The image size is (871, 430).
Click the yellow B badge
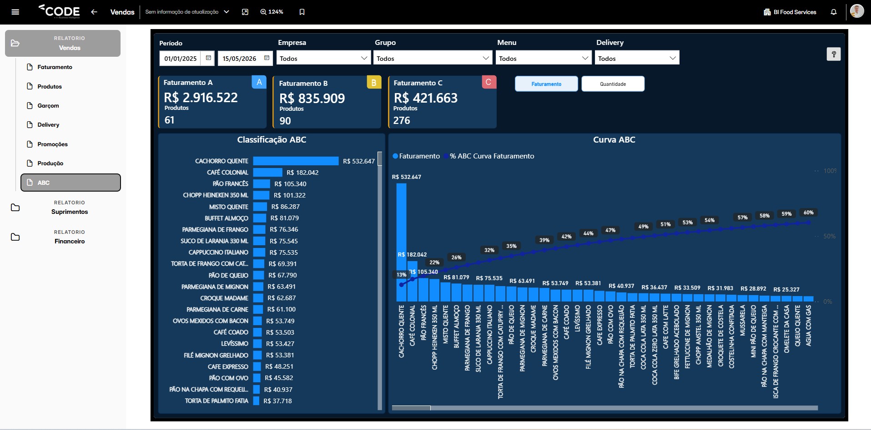pos(374,83)
